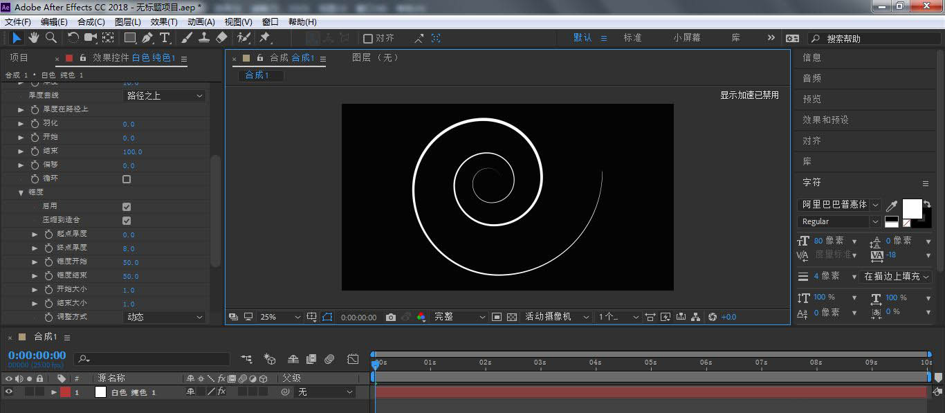Click the white fill color swatch in Character panel
The image size is (945, 413).
912,208
